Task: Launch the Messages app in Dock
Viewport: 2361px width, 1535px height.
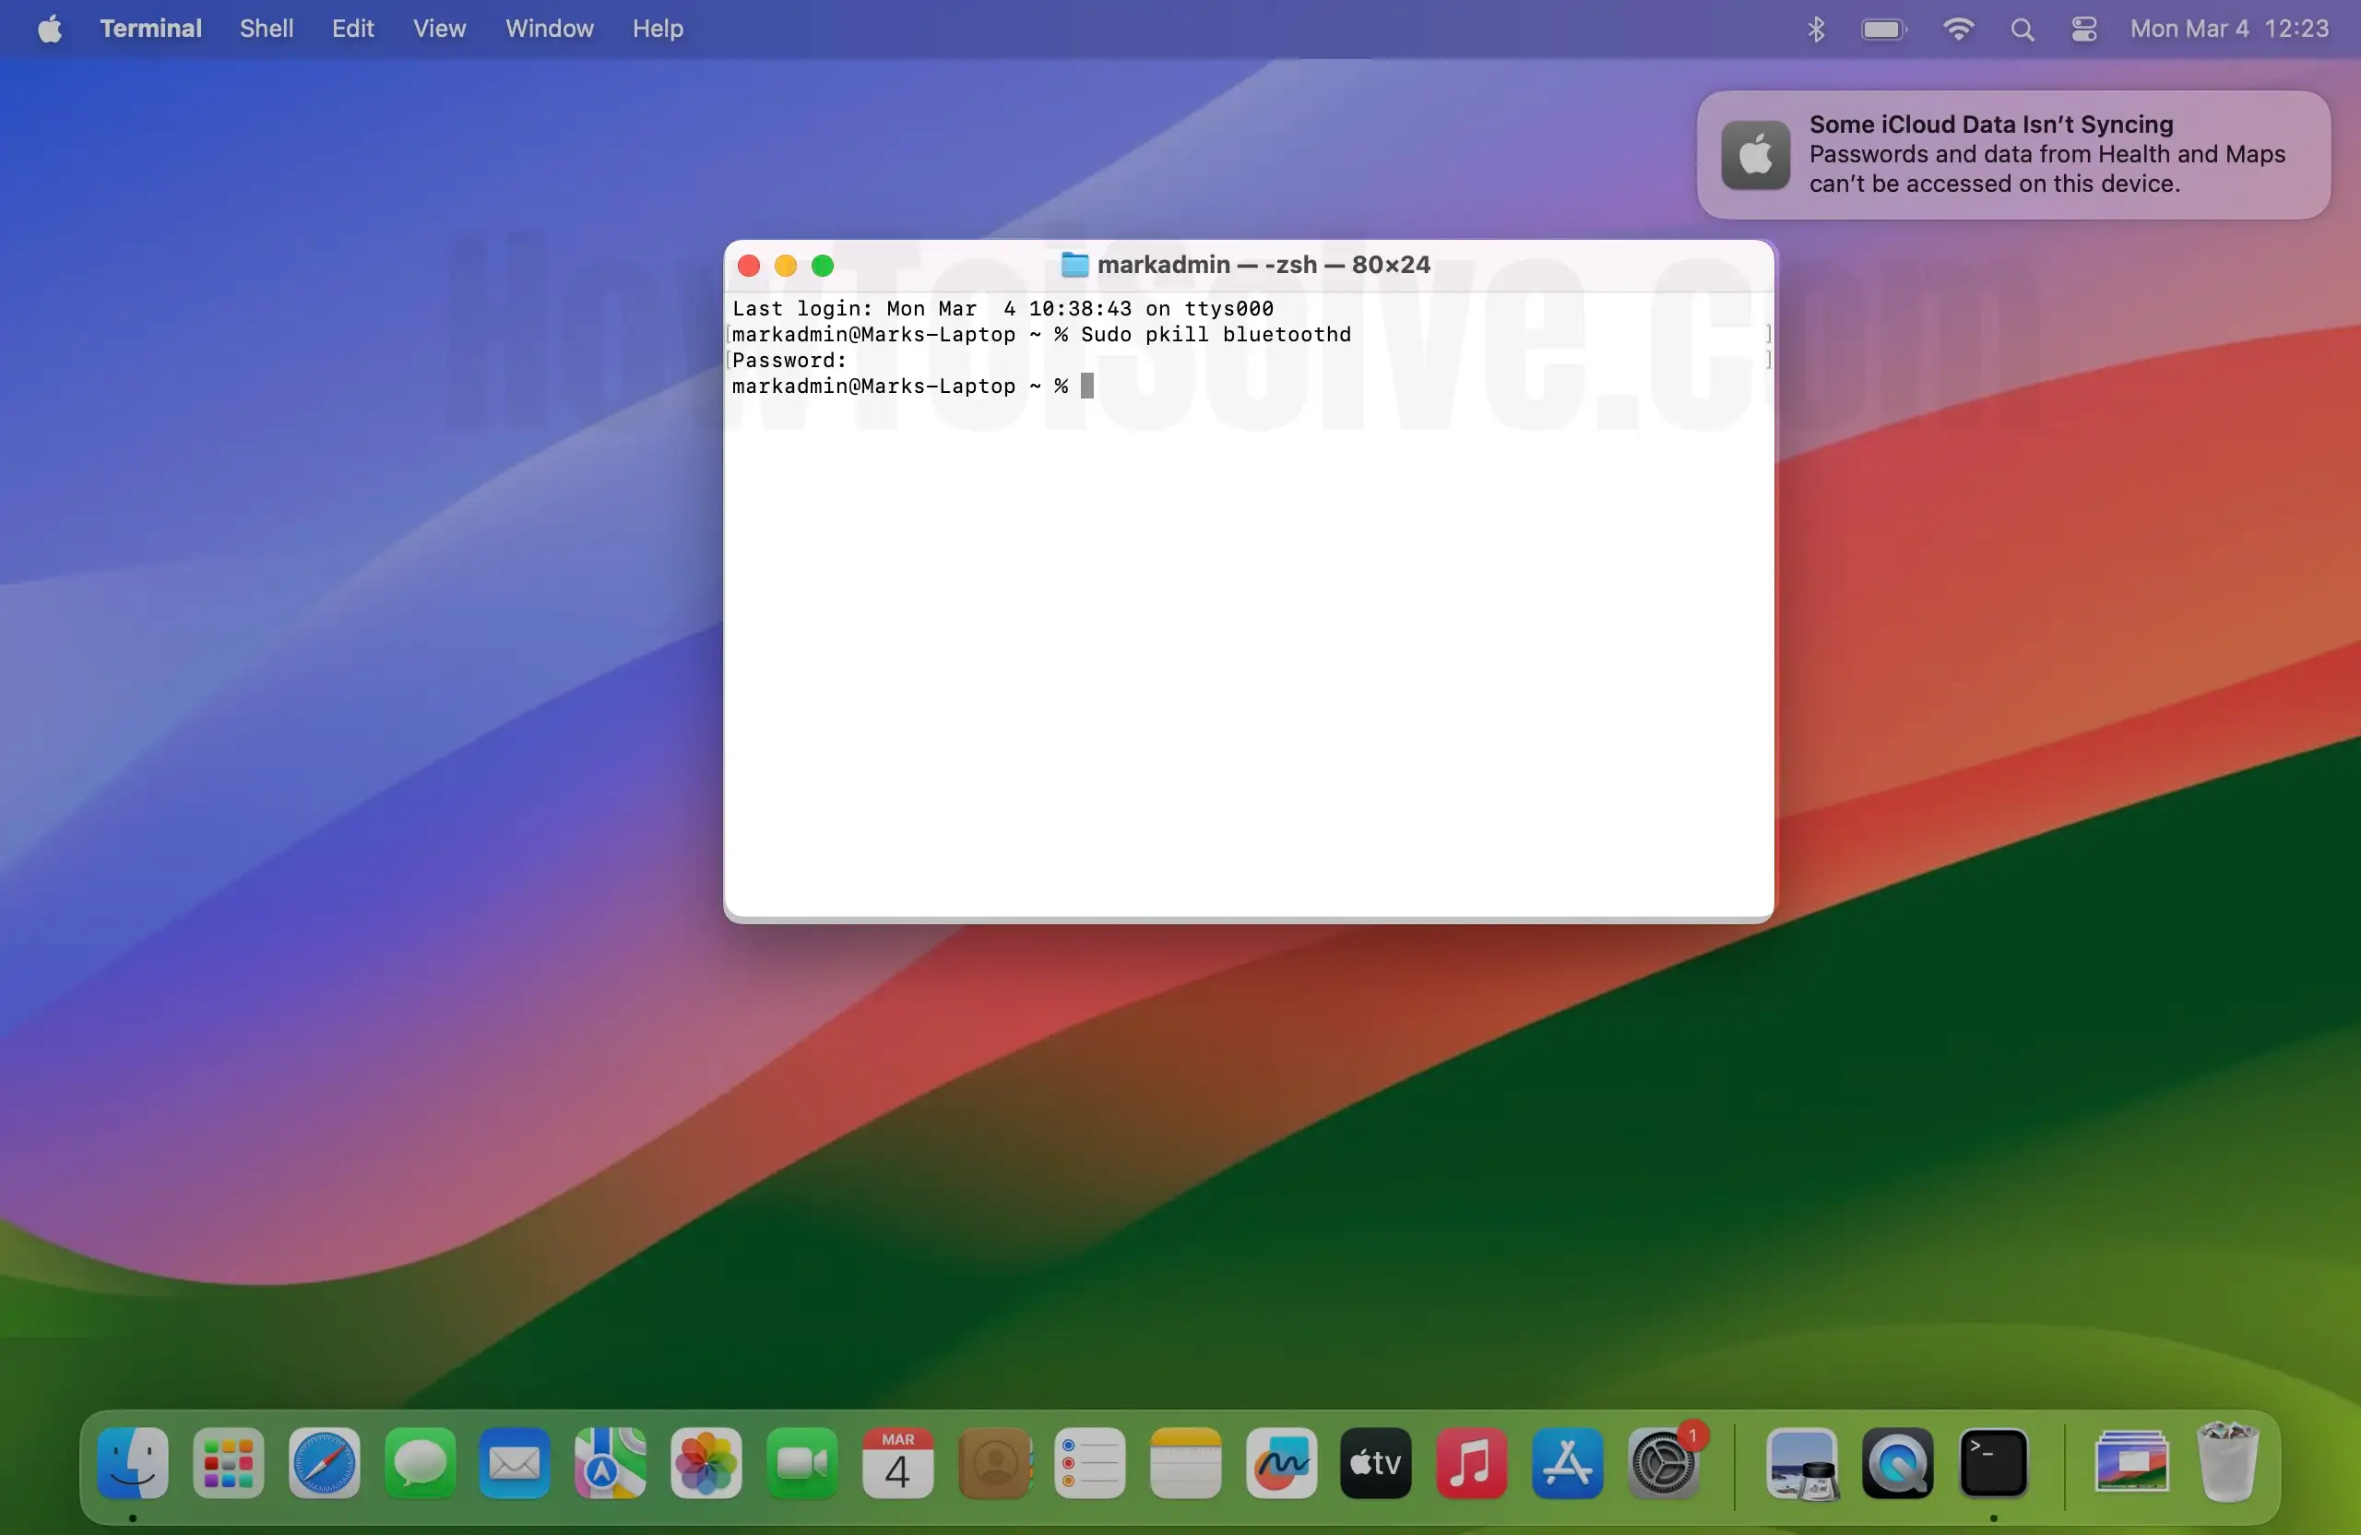Action: tap(420, 1462)
